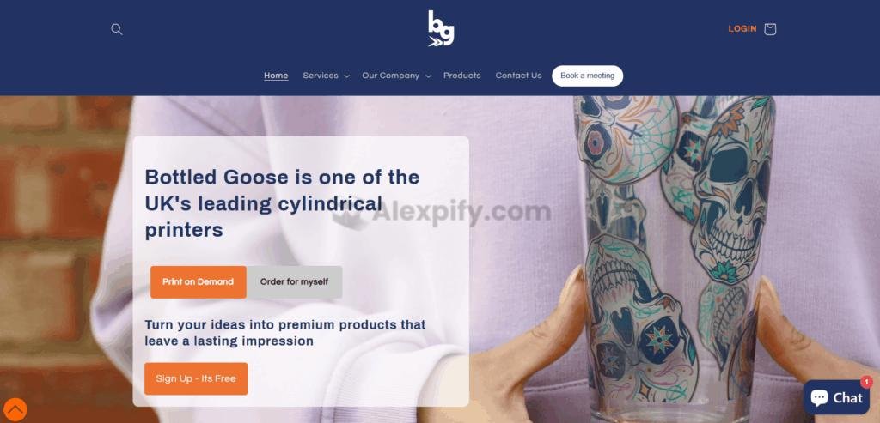Viewport: 880px width, 423px height.
Task: Expand the Services dropdown chevron
Action: click(347, 76)
